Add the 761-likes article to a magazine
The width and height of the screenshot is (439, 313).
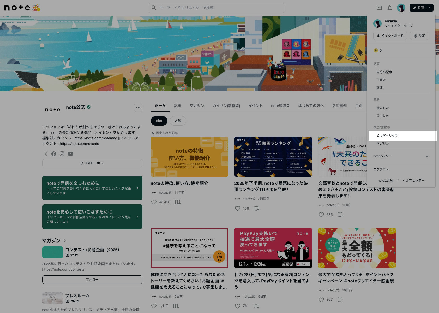(256, 306)
